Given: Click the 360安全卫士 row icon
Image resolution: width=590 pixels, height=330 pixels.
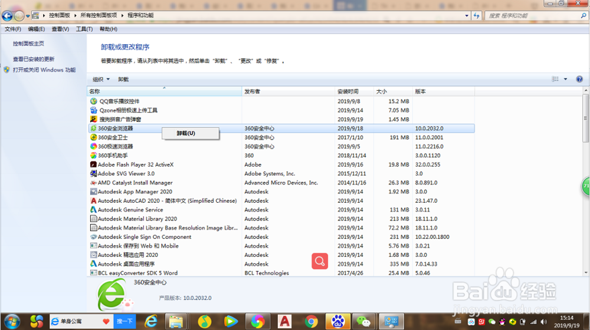Looking at the screenshot, I should click(x=94, y=137).
